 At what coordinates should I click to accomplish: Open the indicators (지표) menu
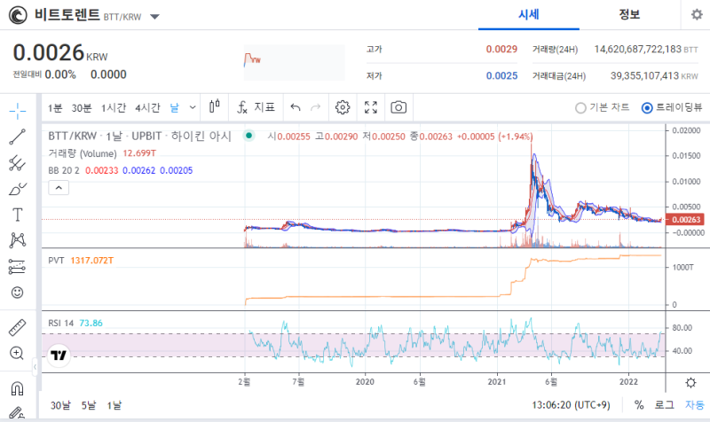[x=256, y=107]
